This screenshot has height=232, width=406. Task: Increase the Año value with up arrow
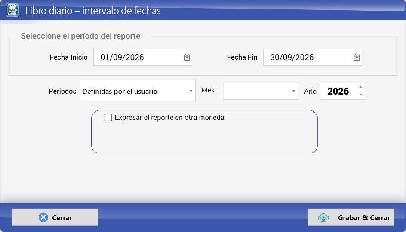[361, 87]
